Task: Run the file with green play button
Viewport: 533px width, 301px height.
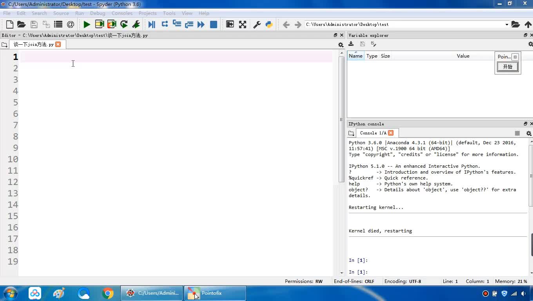Action: 87,24
